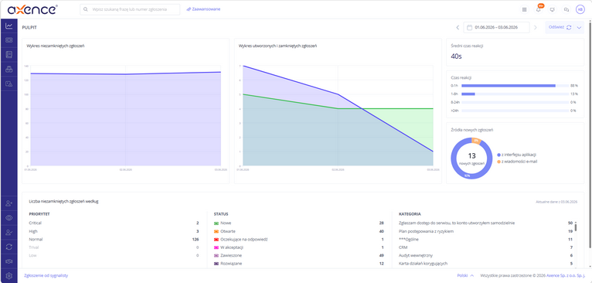The image size is (592, 283).
Task: Click the ticket search input field
Action: tap(130, 9)
